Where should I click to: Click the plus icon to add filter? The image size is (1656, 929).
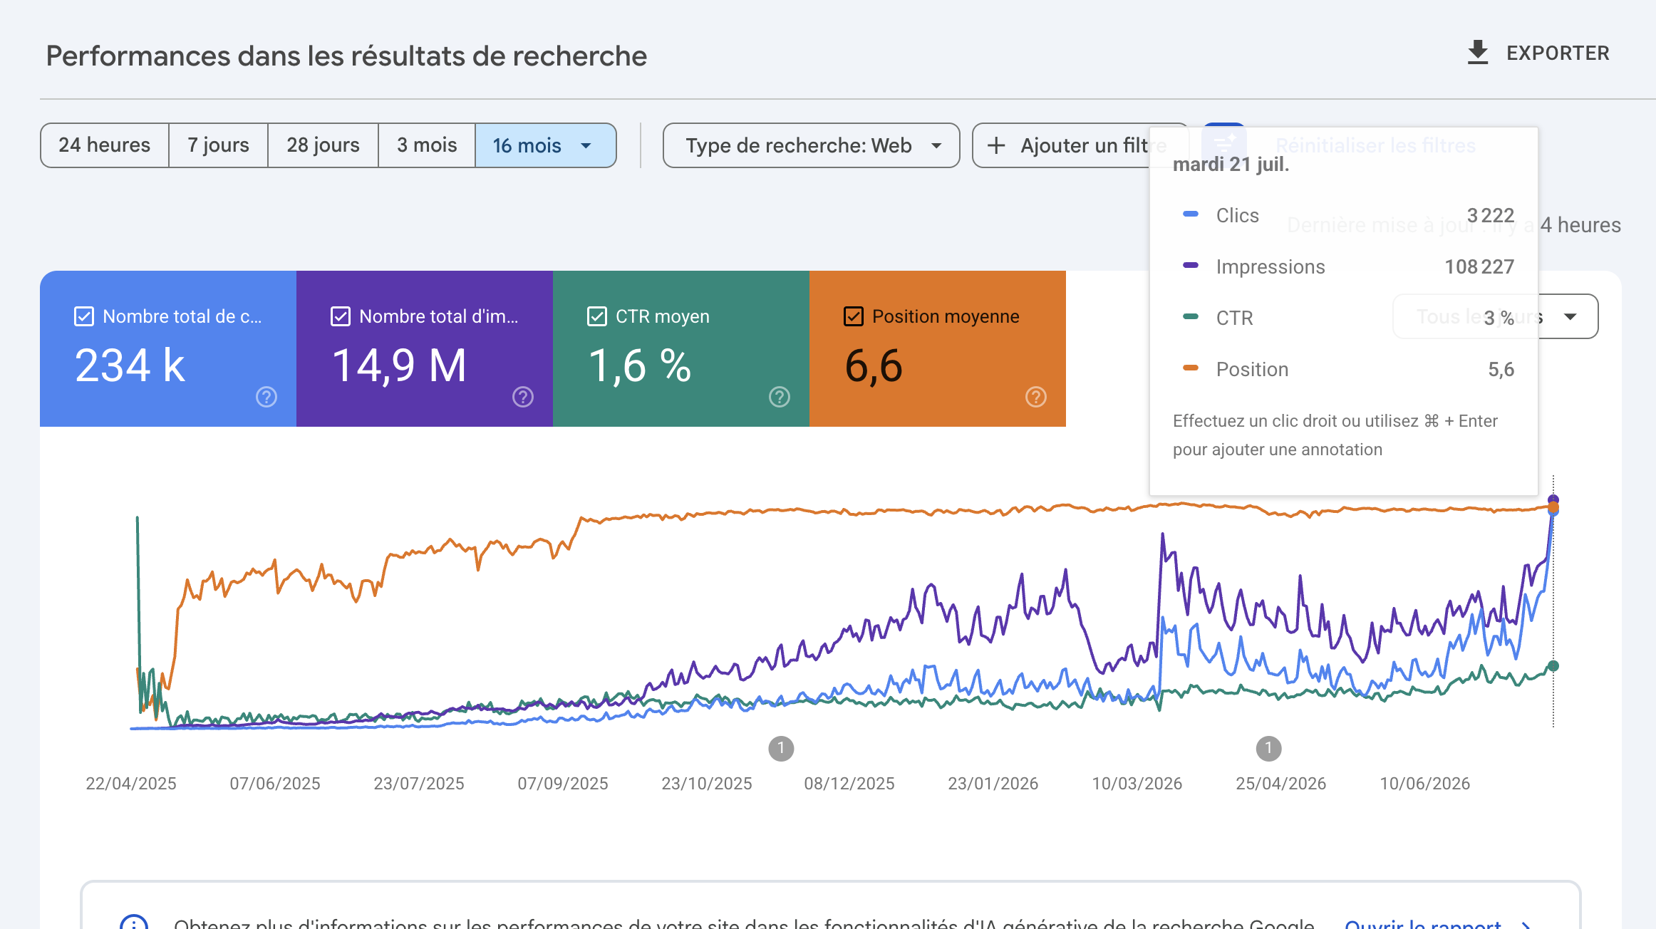996,145
